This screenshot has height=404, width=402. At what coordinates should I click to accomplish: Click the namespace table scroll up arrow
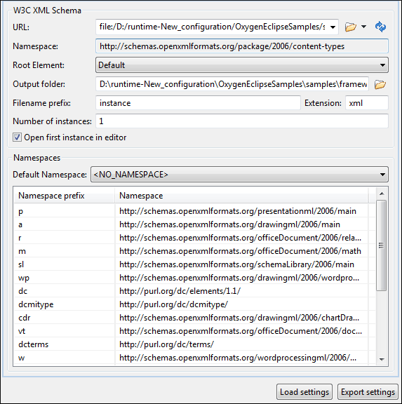[x=382, y=194]
